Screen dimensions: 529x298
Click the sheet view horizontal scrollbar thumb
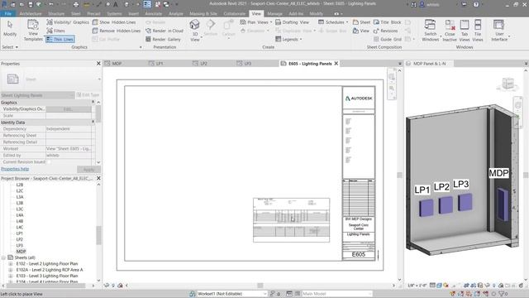(x=260, y=286)
